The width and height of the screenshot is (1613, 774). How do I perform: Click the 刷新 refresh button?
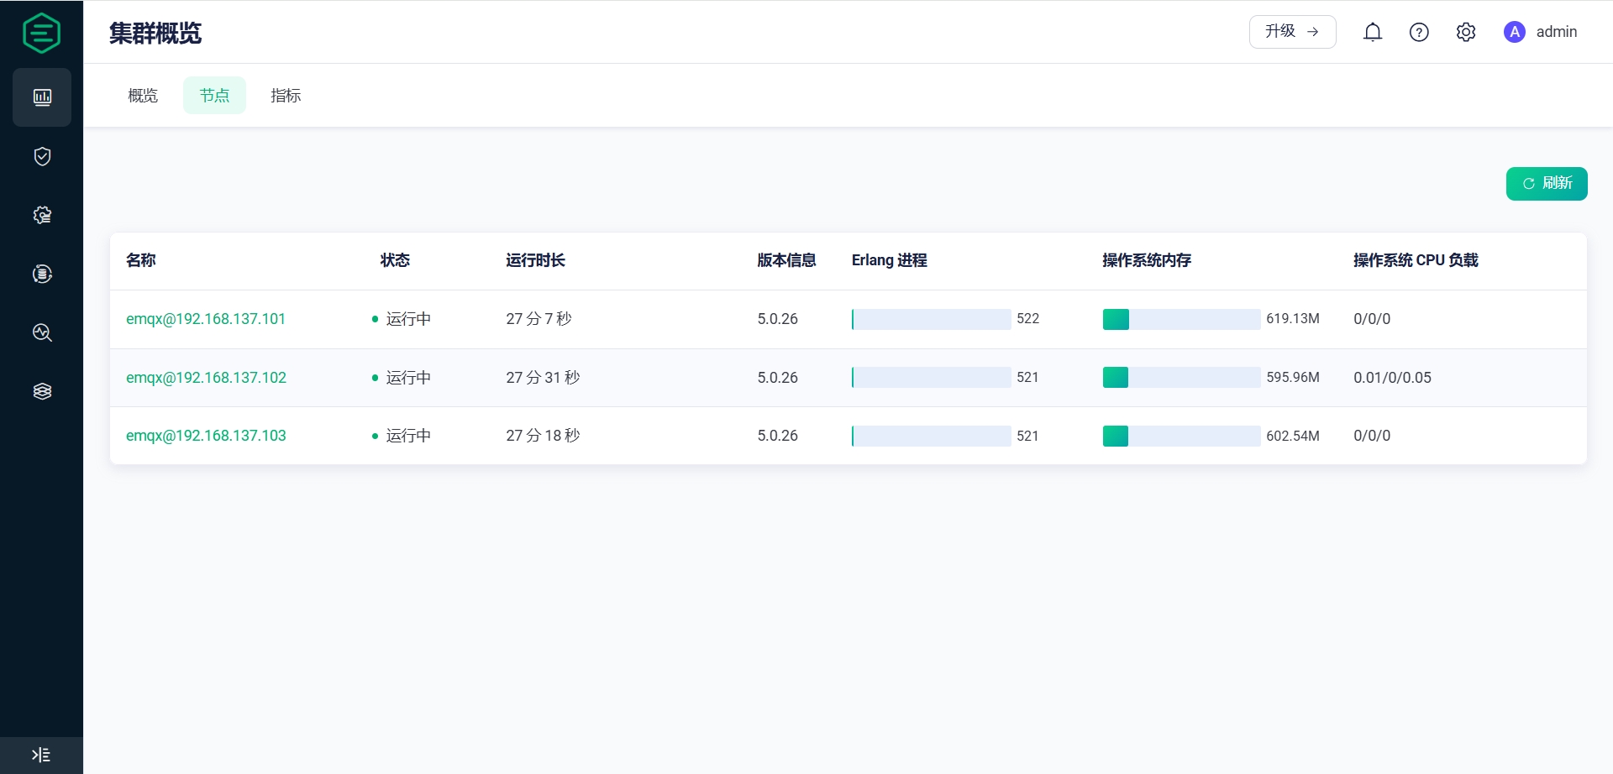(x=1547, y=184)
